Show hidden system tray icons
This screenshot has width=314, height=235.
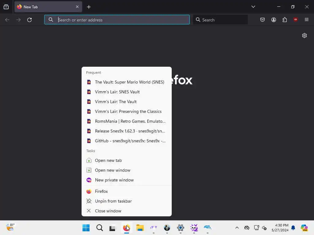click(237, 228)
